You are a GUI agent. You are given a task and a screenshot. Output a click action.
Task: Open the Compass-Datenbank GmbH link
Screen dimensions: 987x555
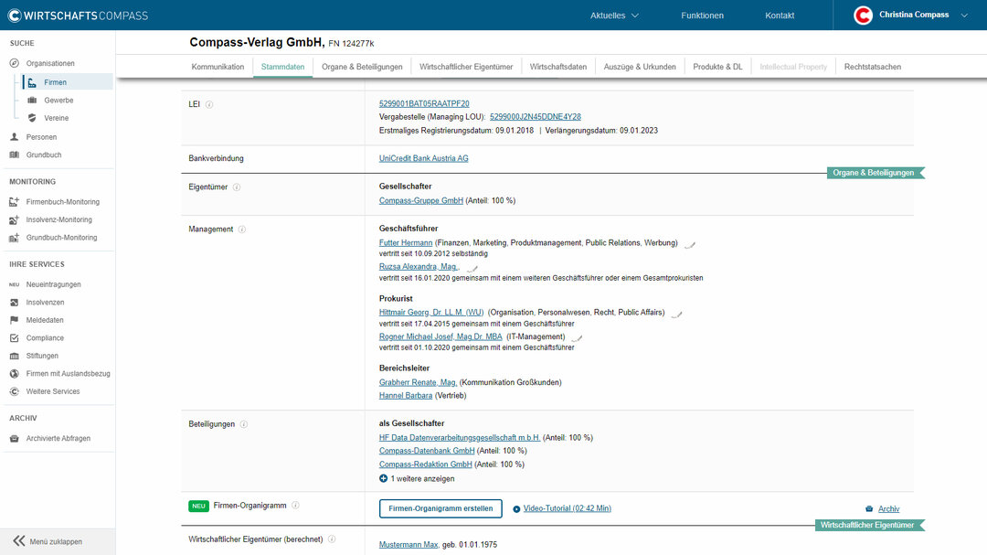click(427, 451)
